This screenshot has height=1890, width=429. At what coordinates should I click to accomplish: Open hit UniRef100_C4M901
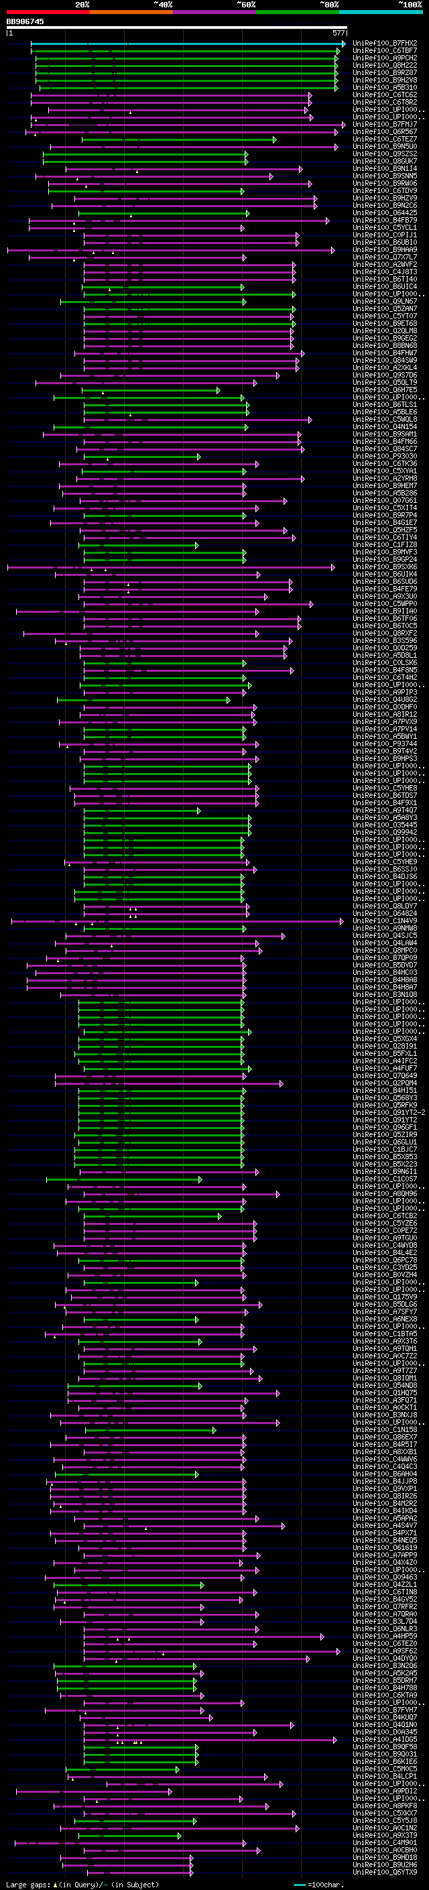coord(385,1842)
